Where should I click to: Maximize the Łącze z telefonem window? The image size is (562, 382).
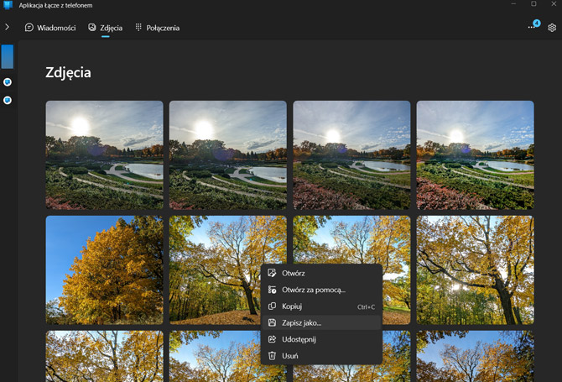tap(533, 4)
